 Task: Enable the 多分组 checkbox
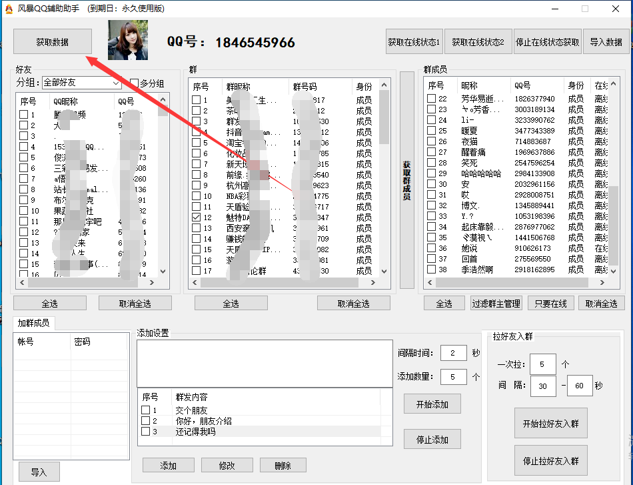pos(135,83)
